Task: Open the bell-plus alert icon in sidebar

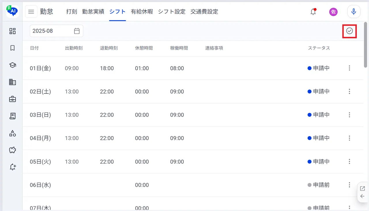Action: [12, 167]
